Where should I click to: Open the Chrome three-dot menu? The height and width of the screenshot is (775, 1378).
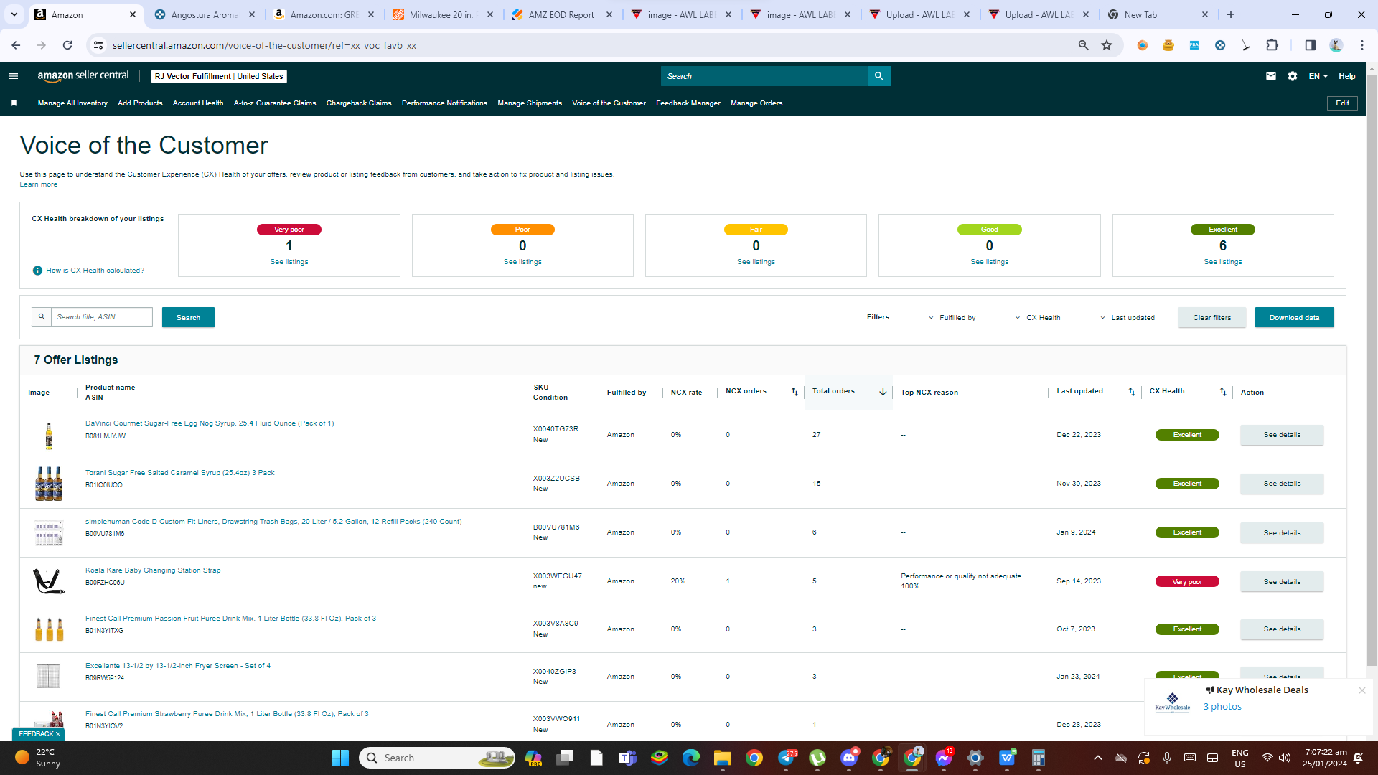[x=1362, y=45]
